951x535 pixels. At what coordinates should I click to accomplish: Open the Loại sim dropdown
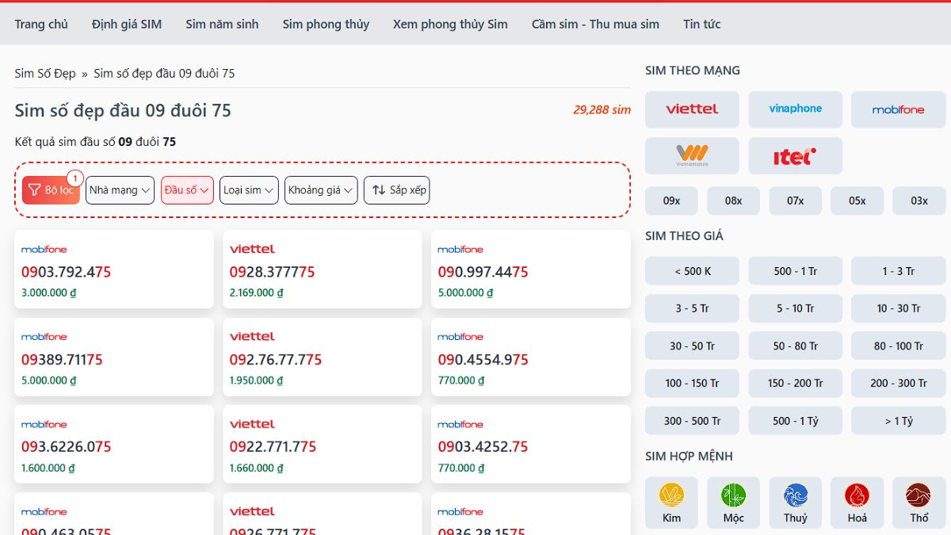(249, 190)
